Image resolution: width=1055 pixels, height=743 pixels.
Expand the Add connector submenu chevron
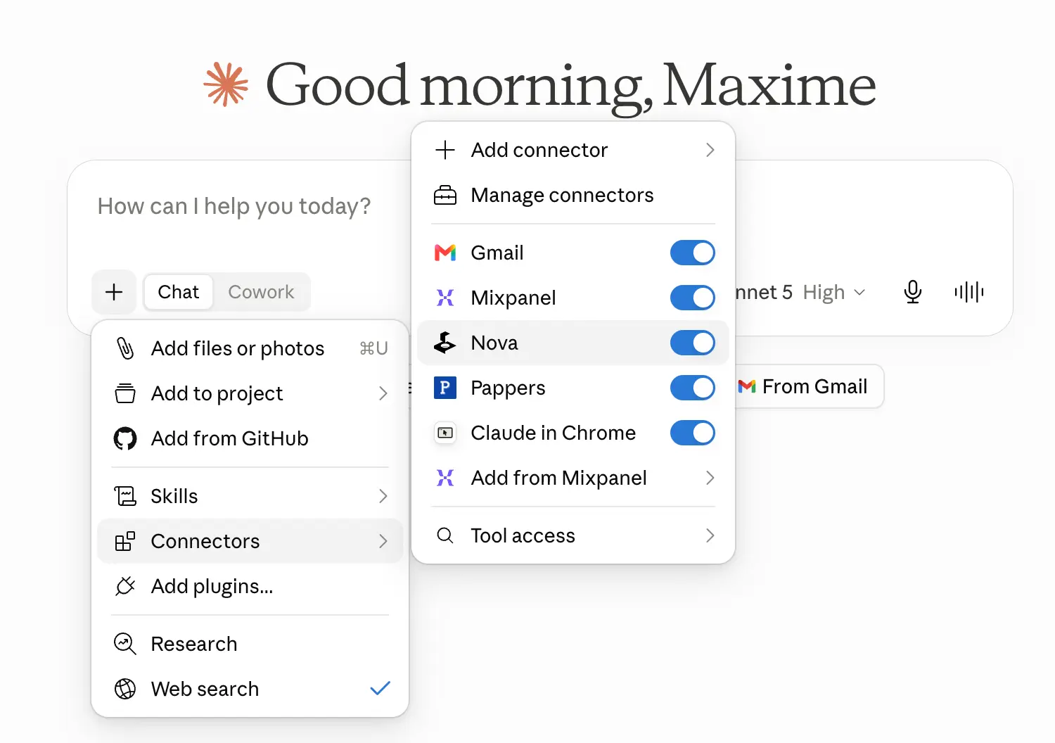tap(710, 150)
